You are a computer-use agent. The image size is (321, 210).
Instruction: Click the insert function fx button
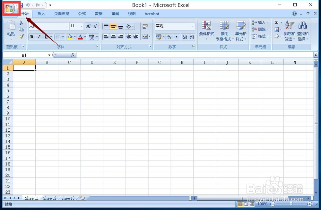coord(73,55)
